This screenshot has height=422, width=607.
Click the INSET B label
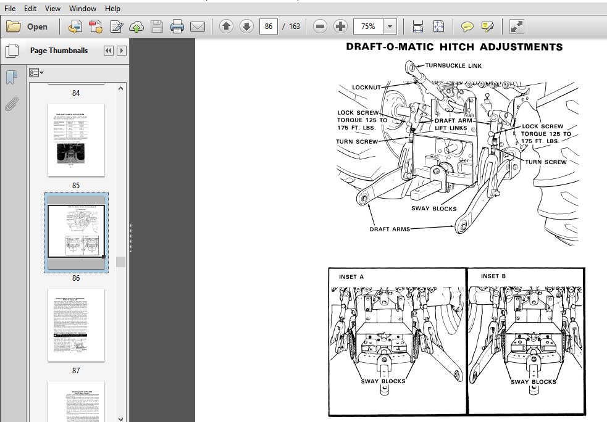[x=493, y=276]
